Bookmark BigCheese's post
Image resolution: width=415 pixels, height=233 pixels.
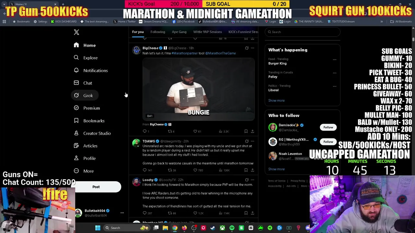tap(246, 131)
